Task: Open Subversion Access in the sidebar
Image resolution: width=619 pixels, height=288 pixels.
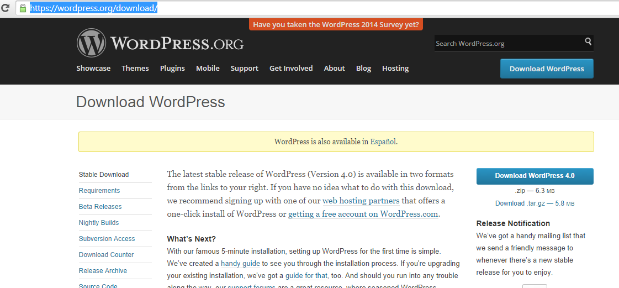Action: (x=107, y=239)
